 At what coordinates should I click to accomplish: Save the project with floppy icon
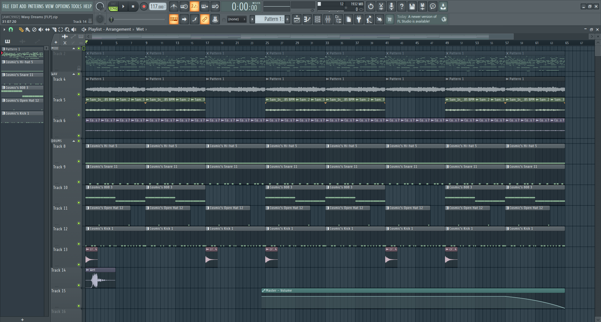pyautogui.click(x=412, y=6)
